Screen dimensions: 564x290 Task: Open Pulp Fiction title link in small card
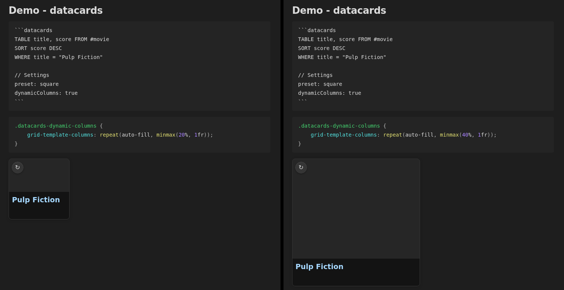36,200
